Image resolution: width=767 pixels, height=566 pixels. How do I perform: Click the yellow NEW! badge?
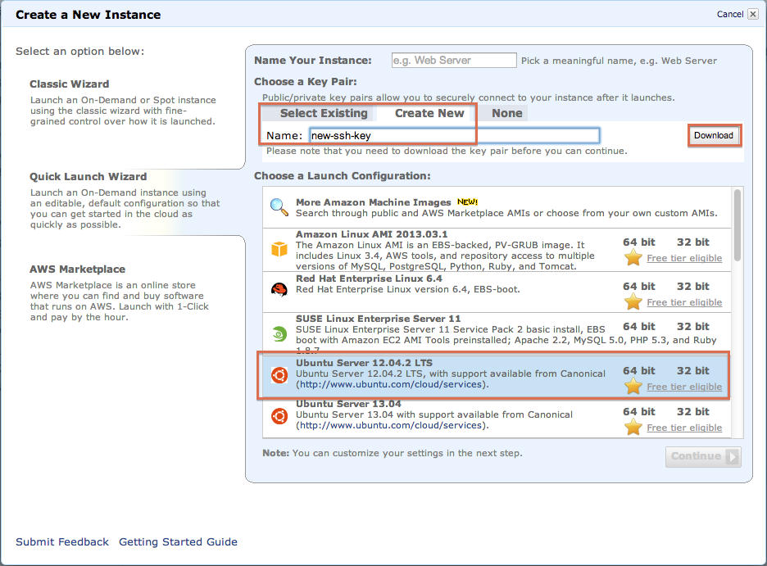[x=467, y=201]
